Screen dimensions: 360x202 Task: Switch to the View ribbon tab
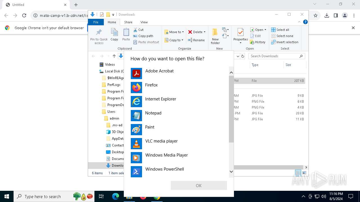click(x=144, y=22)
